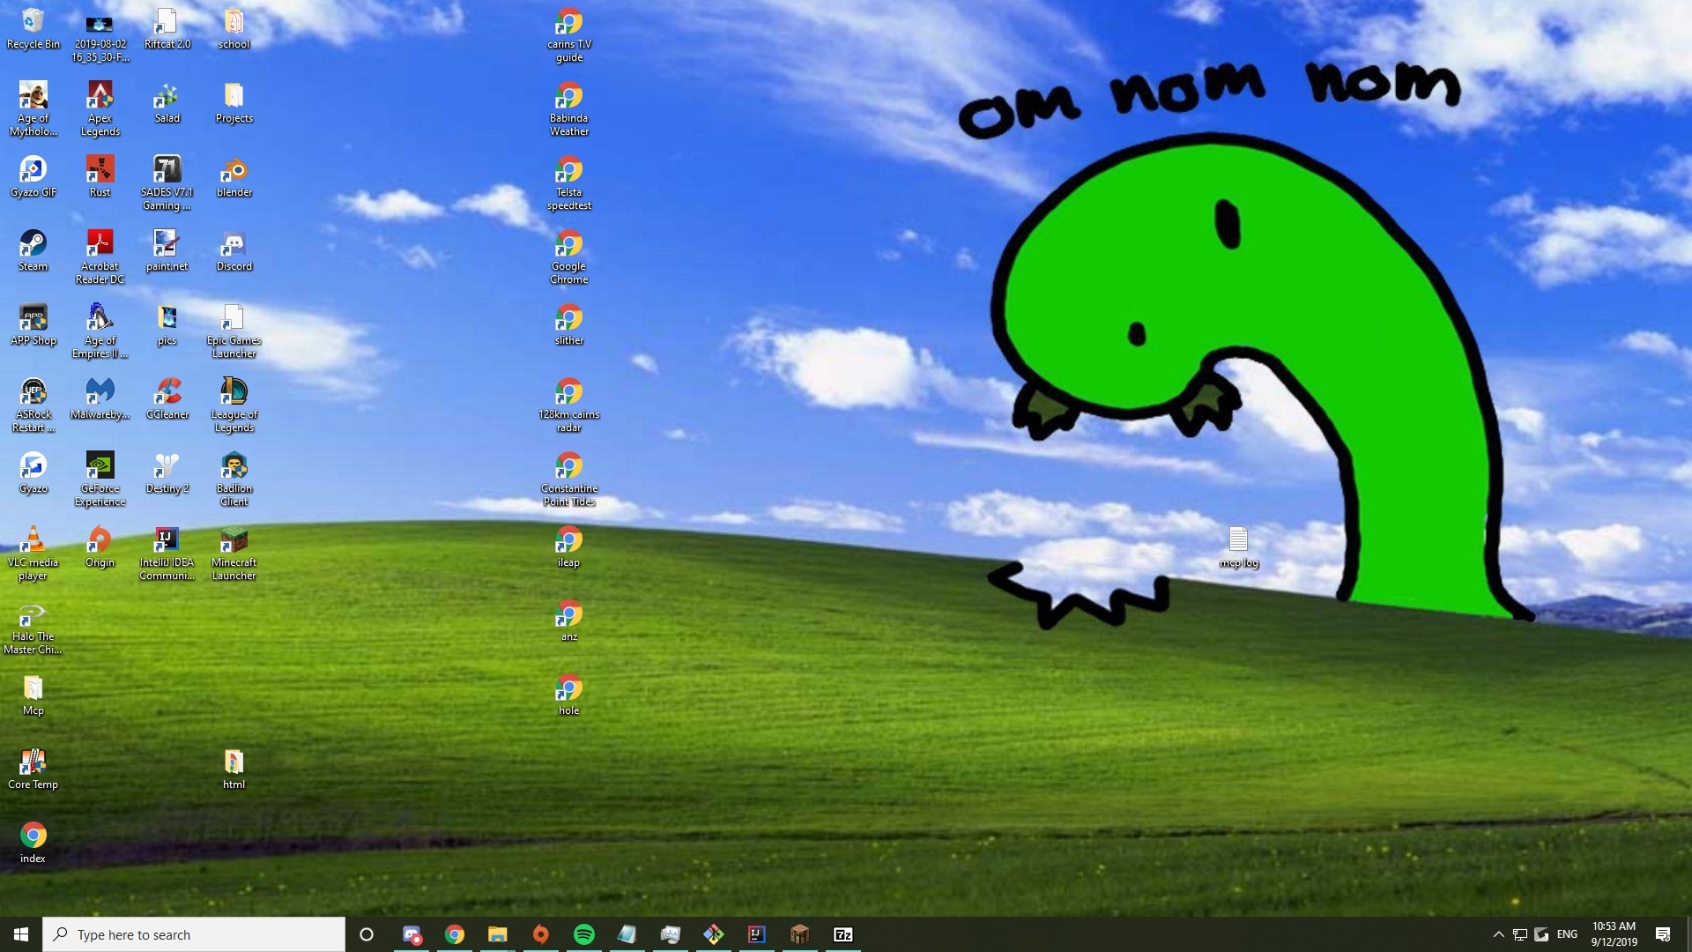1692x952 pixels.
Task: Open the notification action center
Action: 1663,934
